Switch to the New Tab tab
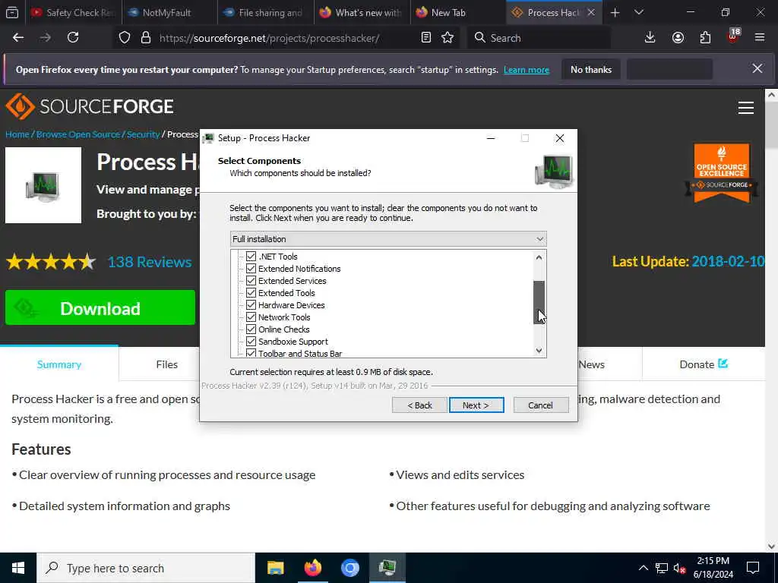778x583 pixels. [457, 12]
